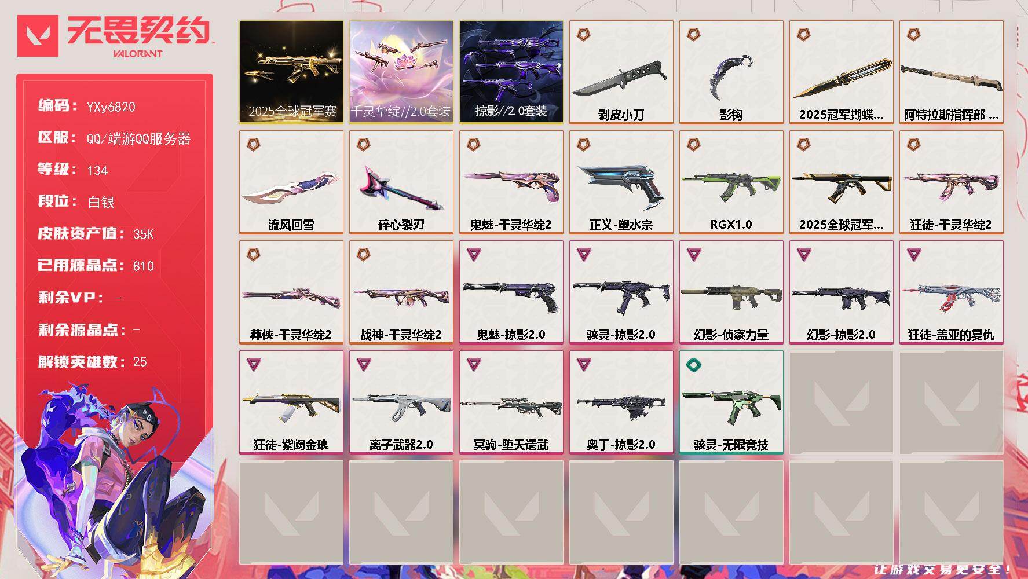Viewport: 1028px width, 579px height.
Task: Open the 冥驹-堕天遗武 sniper skin
Action: pyautogui.click(x=511, y=402)
